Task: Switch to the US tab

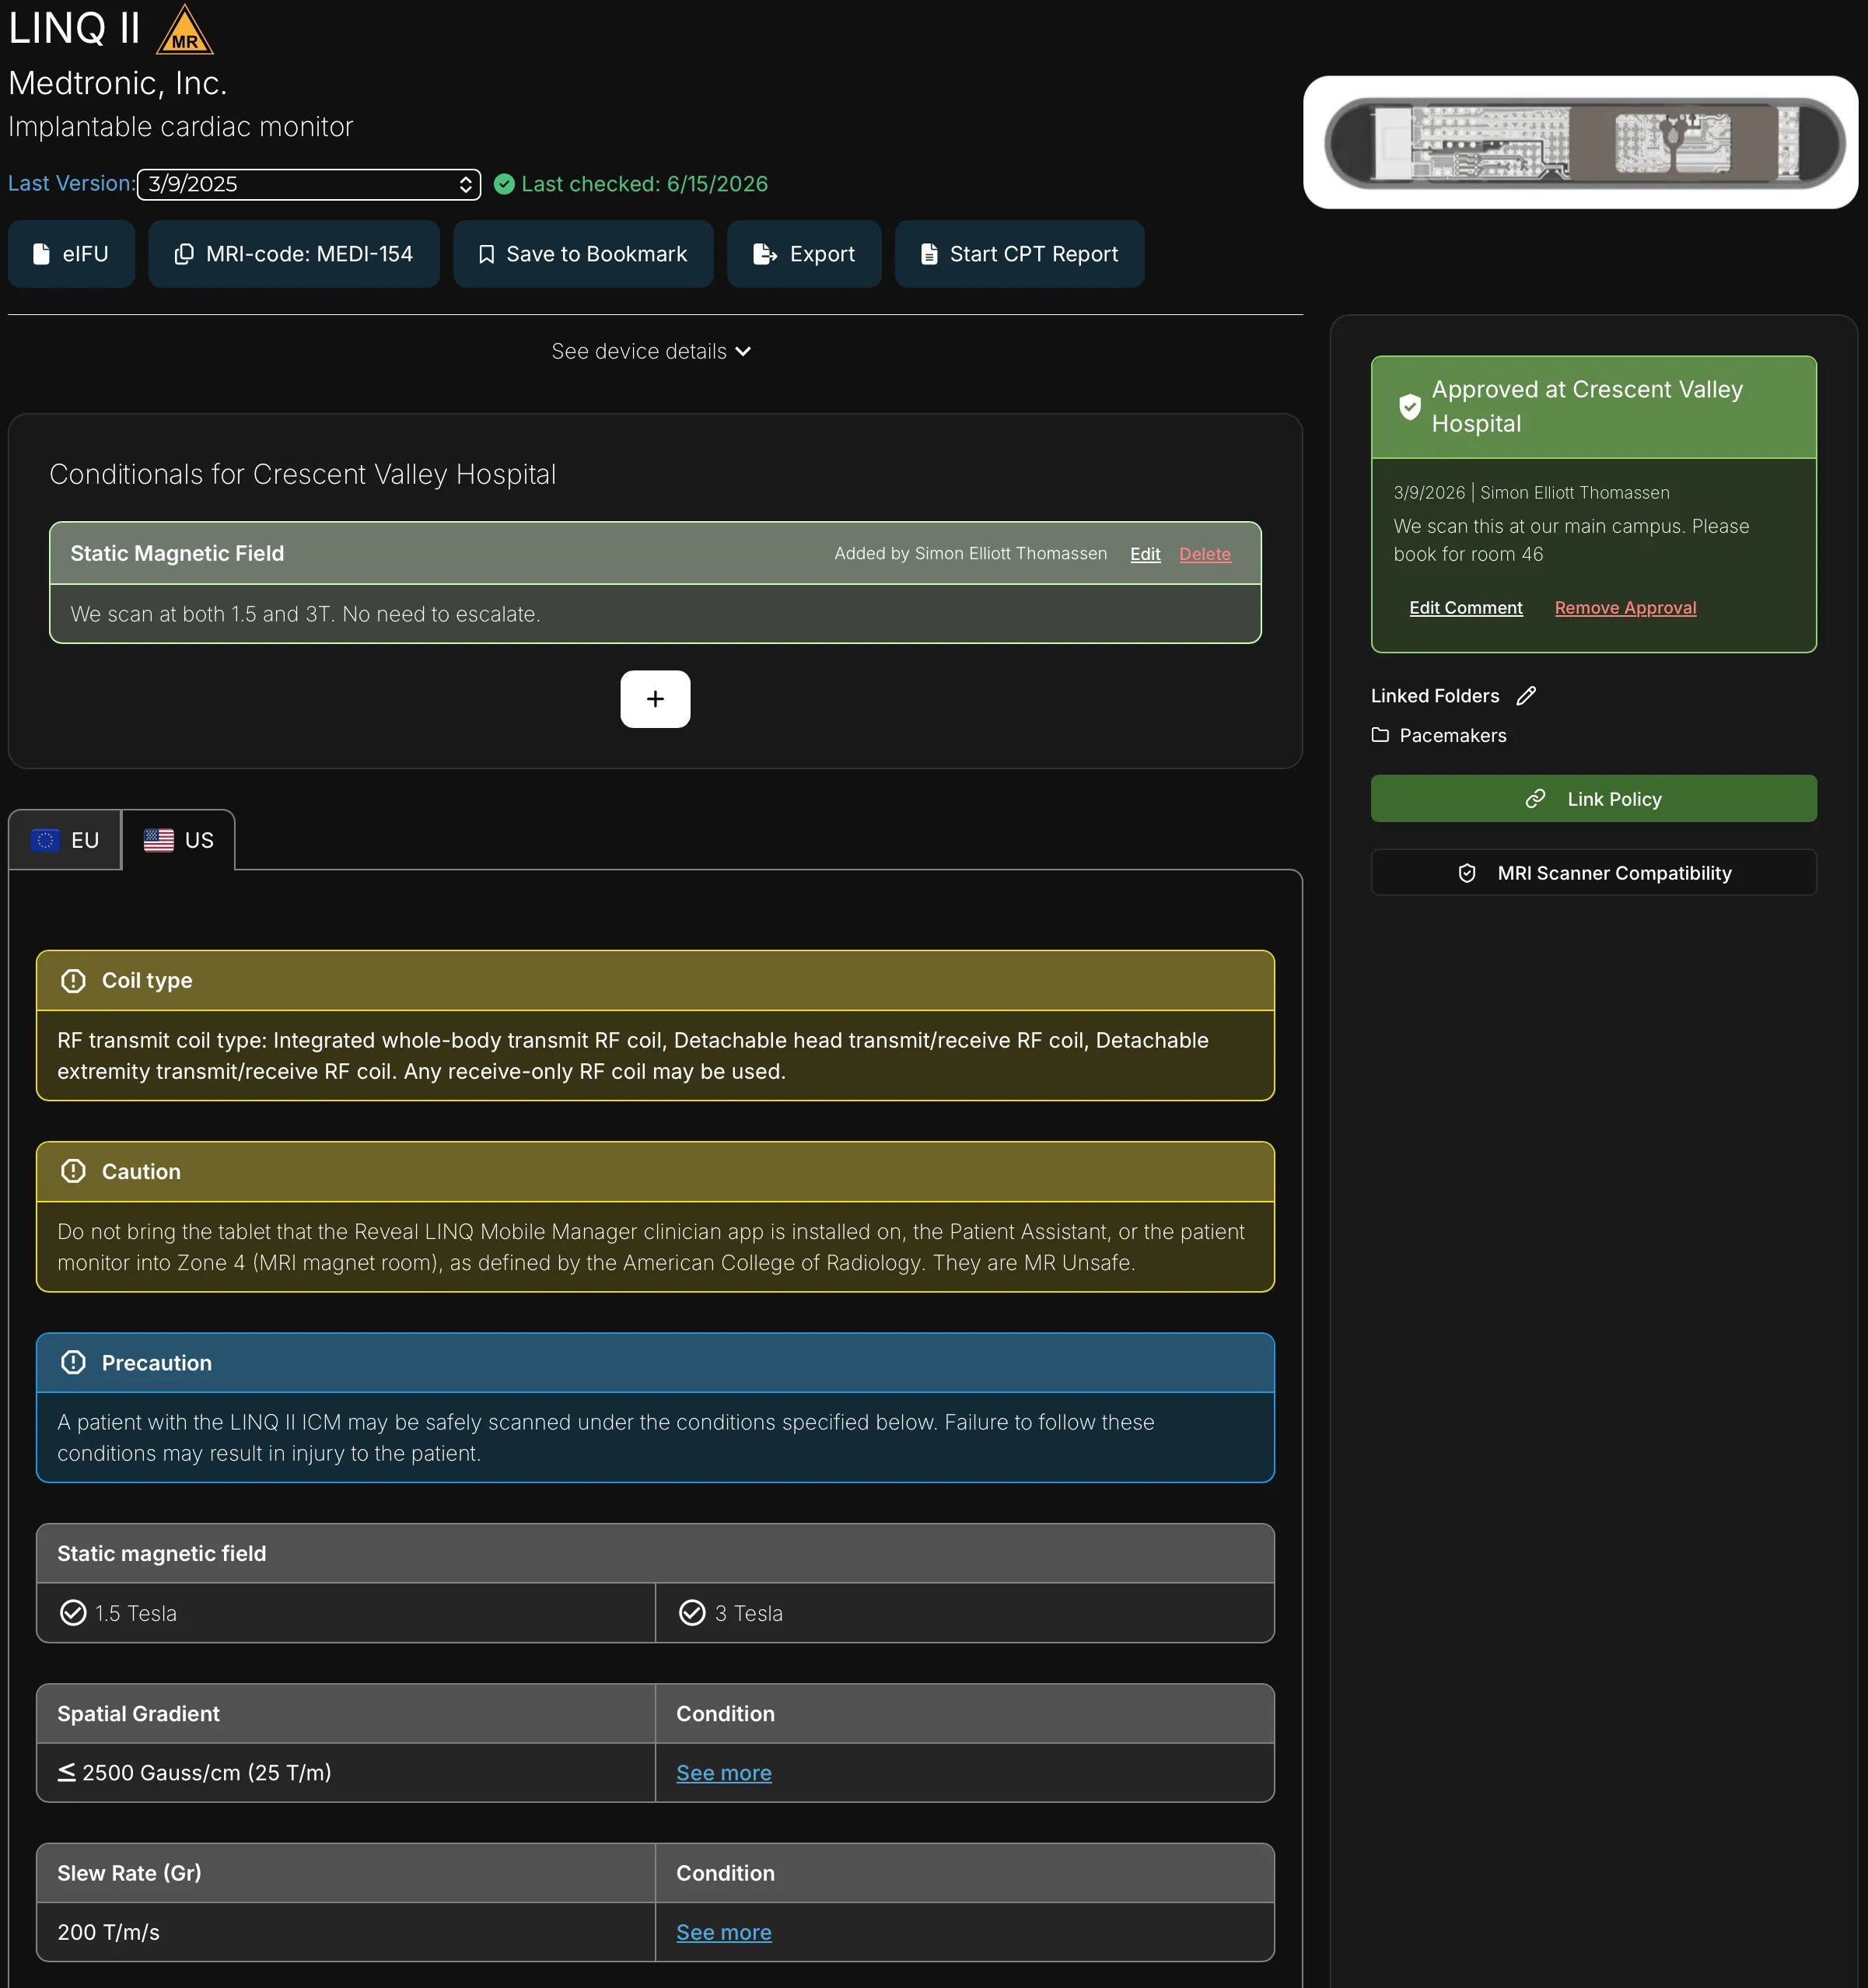Action: [179, 840]
